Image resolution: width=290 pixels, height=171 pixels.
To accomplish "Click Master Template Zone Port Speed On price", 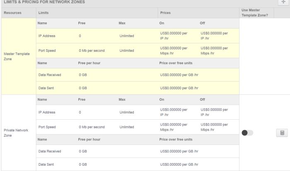I will pyautogui.click(x=174, y=51).
